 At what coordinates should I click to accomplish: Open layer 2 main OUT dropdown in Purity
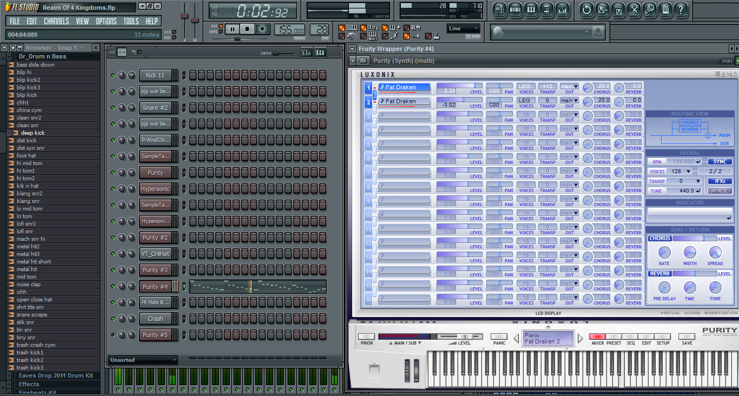[569, 101]
